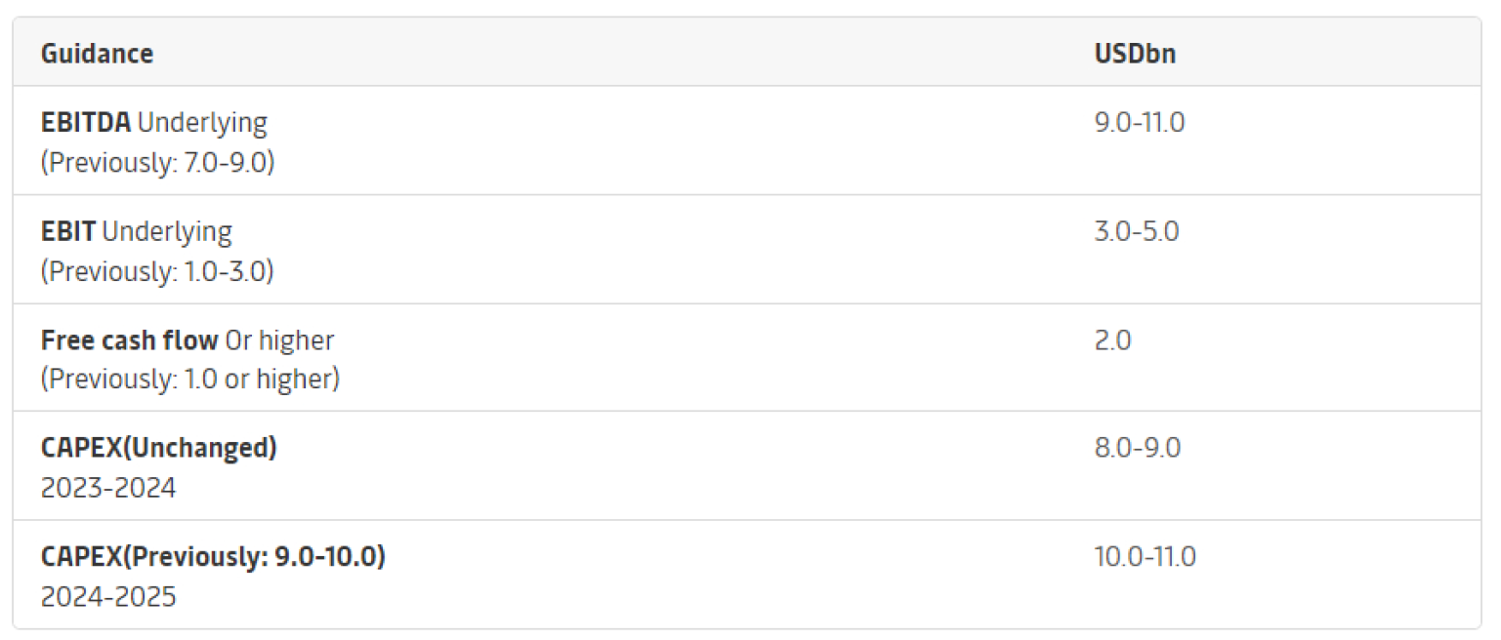Click the CAPEX(Unchanged) label

(x=159, y=448)
